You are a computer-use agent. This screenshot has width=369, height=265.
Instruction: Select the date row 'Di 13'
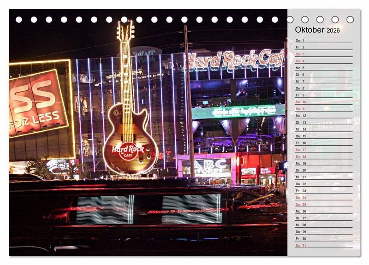click(x=324, y=122)
